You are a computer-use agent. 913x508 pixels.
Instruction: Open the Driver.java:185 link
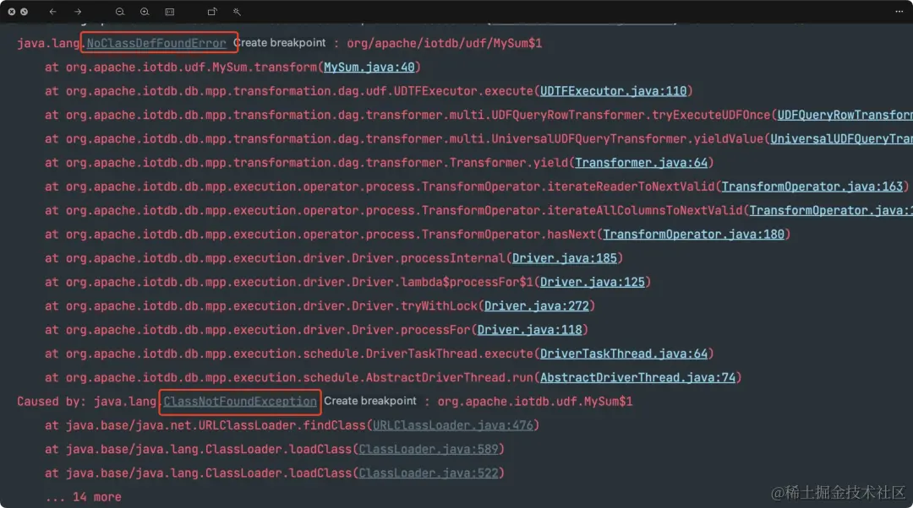tap(564, 258)
